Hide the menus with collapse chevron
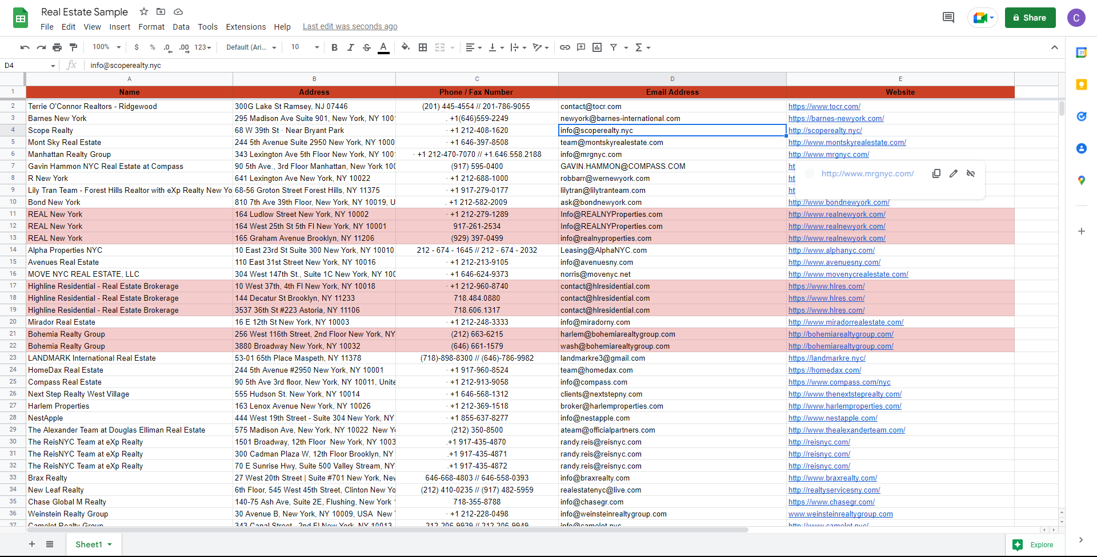 (x=1055, y=47)
